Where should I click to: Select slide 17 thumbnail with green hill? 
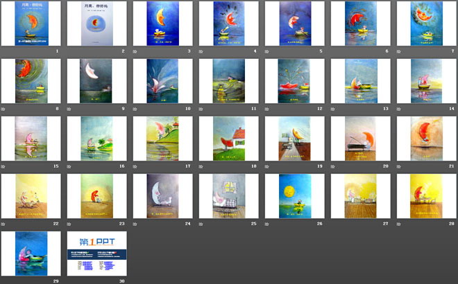point(163,139)
